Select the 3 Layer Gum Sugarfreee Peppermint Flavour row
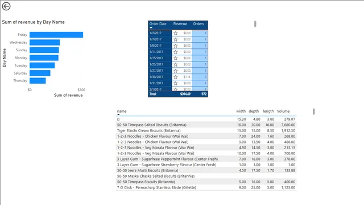Viewport: 364px width, 205px height. 206,159
